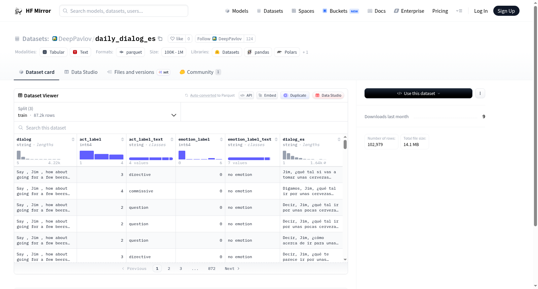Focus the models, datasets, users search box
Screen dimensions: 538x289
124,11
